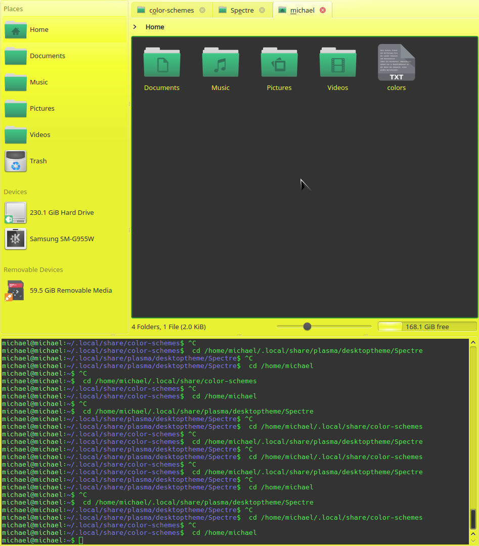Select the Music folder in file view
This screenshot has width=479, height=546.
click(x=221, y=69)
